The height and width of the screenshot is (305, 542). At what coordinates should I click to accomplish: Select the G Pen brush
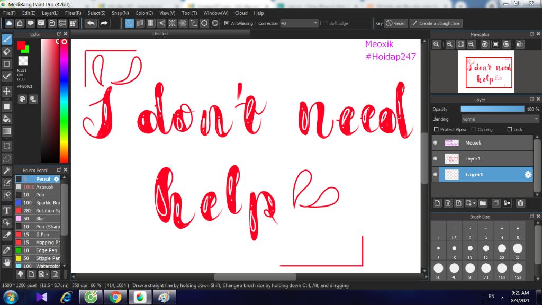click(38, 235)
